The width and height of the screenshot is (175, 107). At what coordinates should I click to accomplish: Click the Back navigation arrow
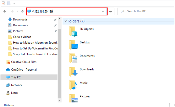pos(5,11)
